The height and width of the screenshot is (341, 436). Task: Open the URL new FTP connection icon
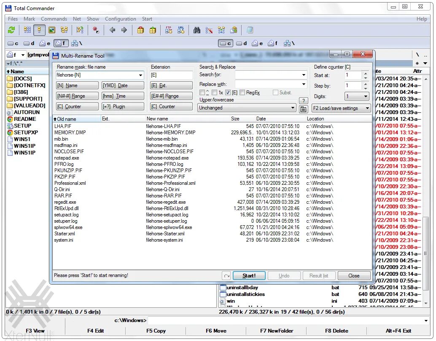pyautogui.click(x=181, y=30)
